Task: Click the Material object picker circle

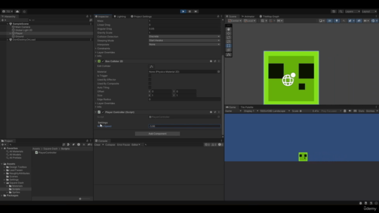Action: tap(219, 72)
